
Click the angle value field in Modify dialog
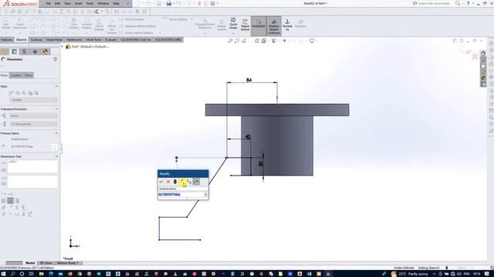[x=181, y=195]
